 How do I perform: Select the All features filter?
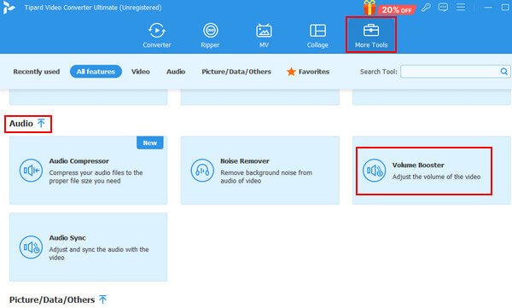(96, 72)
